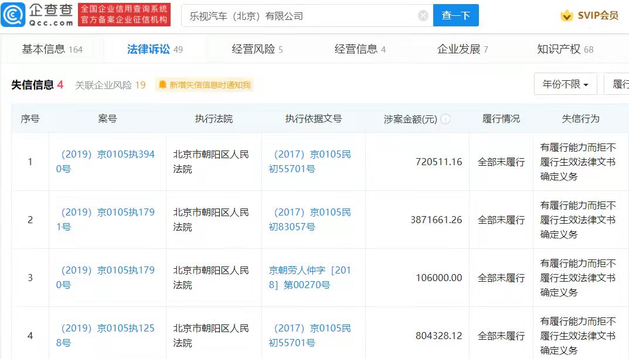Click the 查一下 search button
Screen dimensions: 629x359
(x=456, y=16)
